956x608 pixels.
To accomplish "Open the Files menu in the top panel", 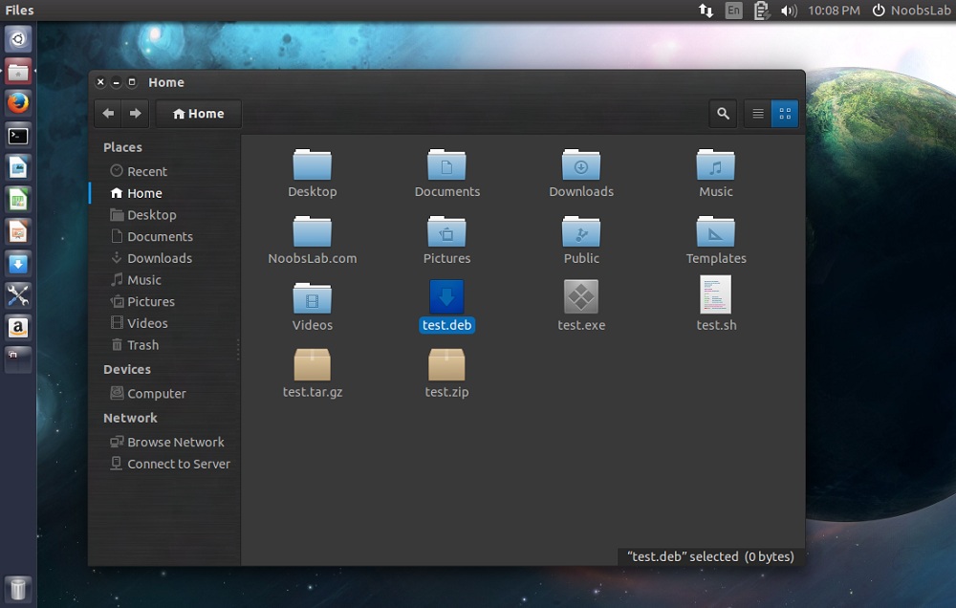I will [19, 10].
